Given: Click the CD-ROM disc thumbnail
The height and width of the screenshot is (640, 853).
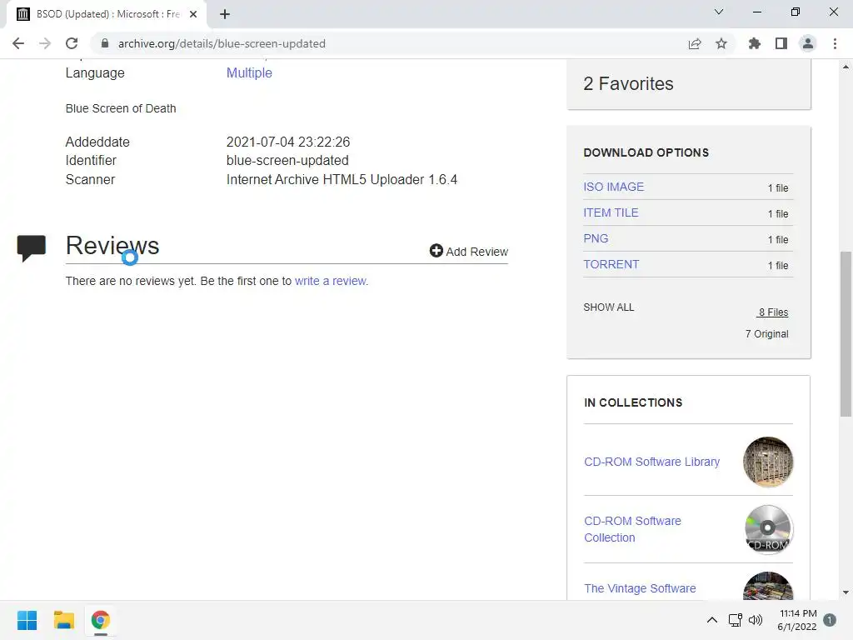Looking at the screenshot, I should 767,529.
